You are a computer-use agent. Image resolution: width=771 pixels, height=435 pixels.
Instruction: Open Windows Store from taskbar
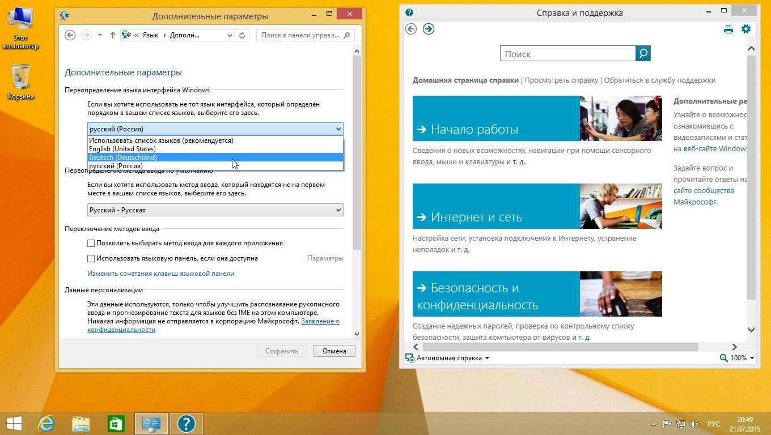pyautogui.click(x=116, y=424)
